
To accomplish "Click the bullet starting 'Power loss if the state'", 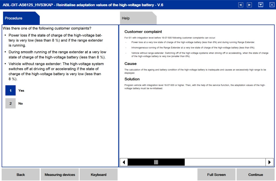I will [x=55, y=40].
